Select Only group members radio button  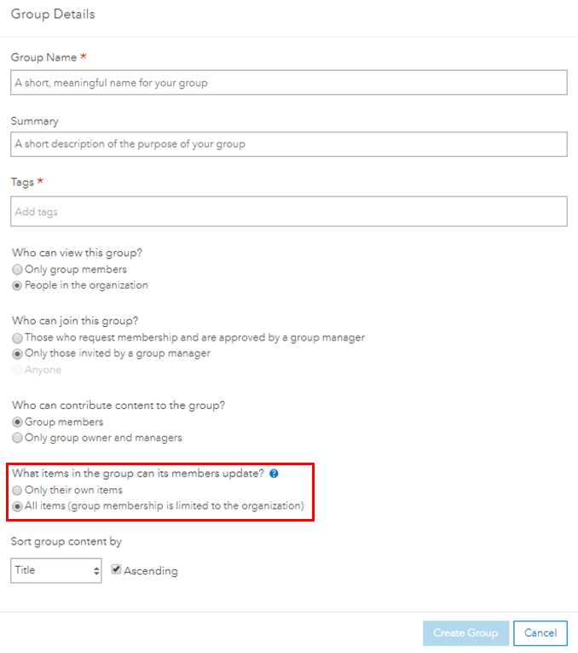tap(17, 270)
